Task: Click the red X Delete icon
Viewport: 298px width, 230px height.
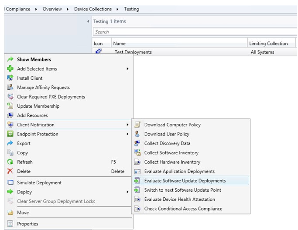Action: pos(10,171)
